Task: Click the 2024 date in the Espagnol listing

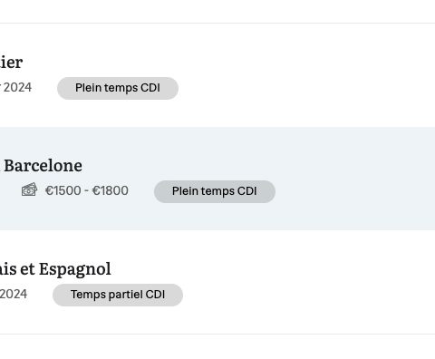Action: pyautogui.click(x=14, y=294)
